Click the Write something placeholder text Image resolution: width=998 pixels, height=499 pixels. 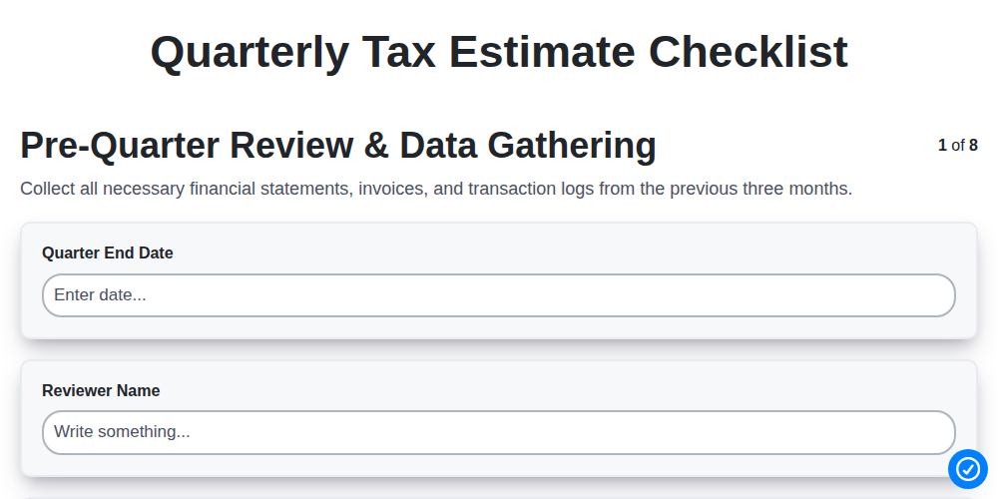pyautogui.click(x=122, y=431)
